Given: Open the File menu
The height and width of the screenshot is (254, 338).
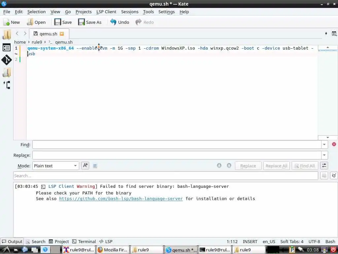Looking at the screenshot, I should click(7, 12).
